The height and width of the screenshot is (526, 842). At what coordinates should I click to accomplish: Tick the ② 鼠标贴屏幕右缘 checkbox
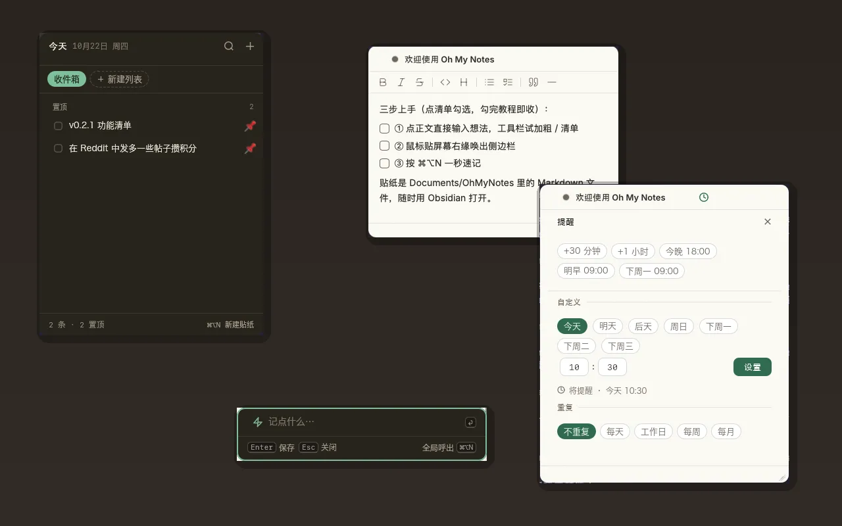[385, 146]
